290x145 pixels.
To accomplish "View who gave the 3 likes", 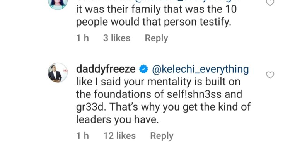I will (x=117, y=38).
